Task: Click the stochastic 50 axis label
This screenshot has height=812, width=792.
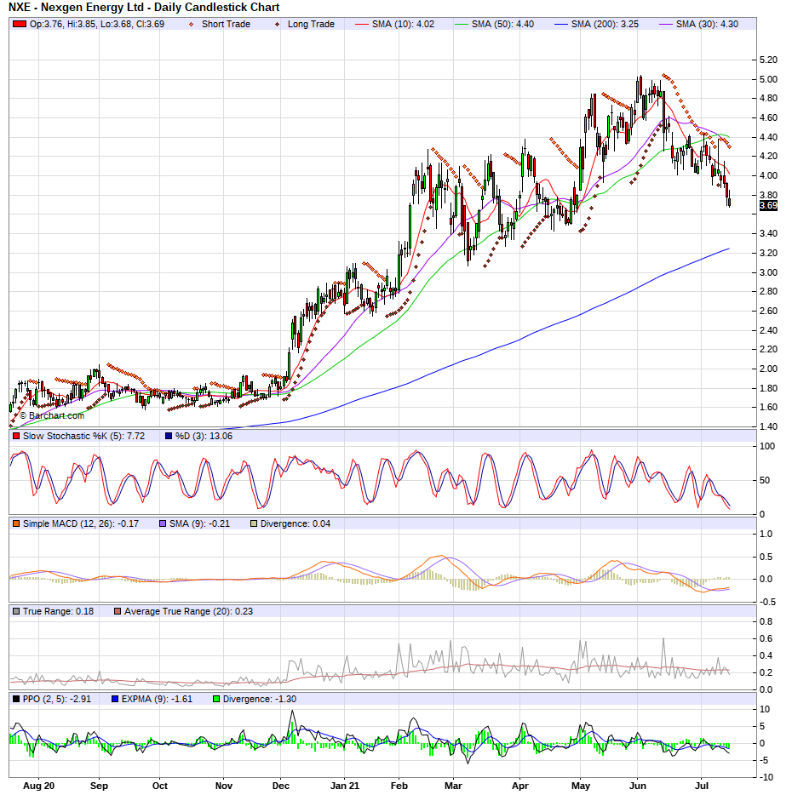Action: pos(765,481)
